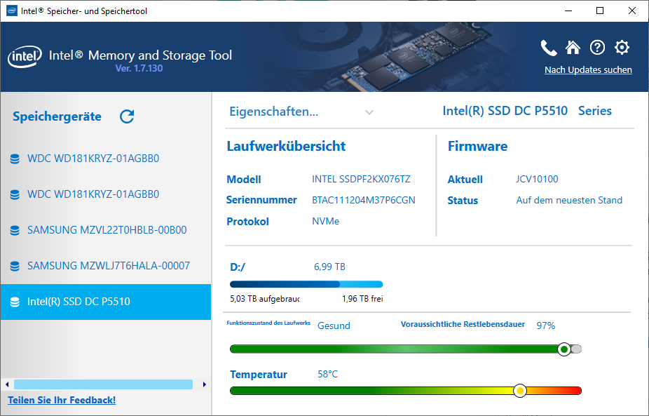Click version text Ver. 1.7.130
The height and width of the screenshot is (416, 649).
(x=139, y=68)
